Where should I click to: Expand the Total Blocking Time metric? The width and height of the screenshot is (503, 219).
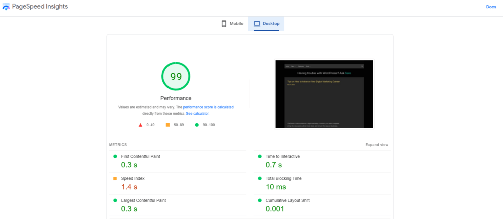(x=282, y=178)
